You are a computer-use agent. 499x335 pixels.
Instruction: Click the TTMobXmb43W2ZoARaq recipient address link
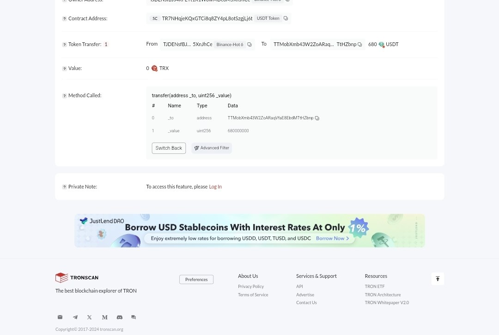(x=304, y=44)
